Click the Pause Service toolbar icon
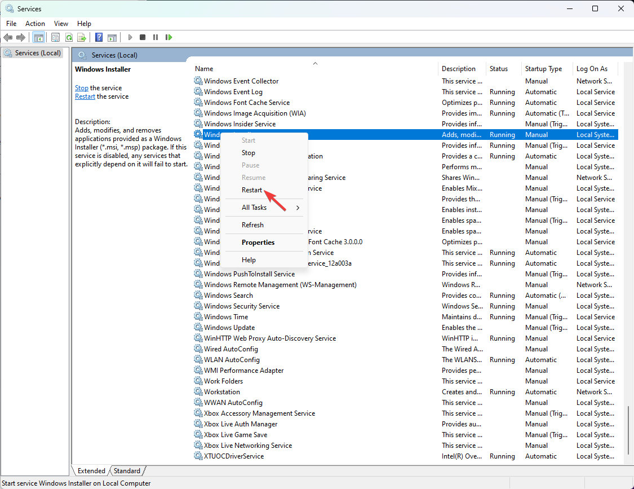Image resolution: width=634 pixels, height=489 pixels. click(156, 37)
